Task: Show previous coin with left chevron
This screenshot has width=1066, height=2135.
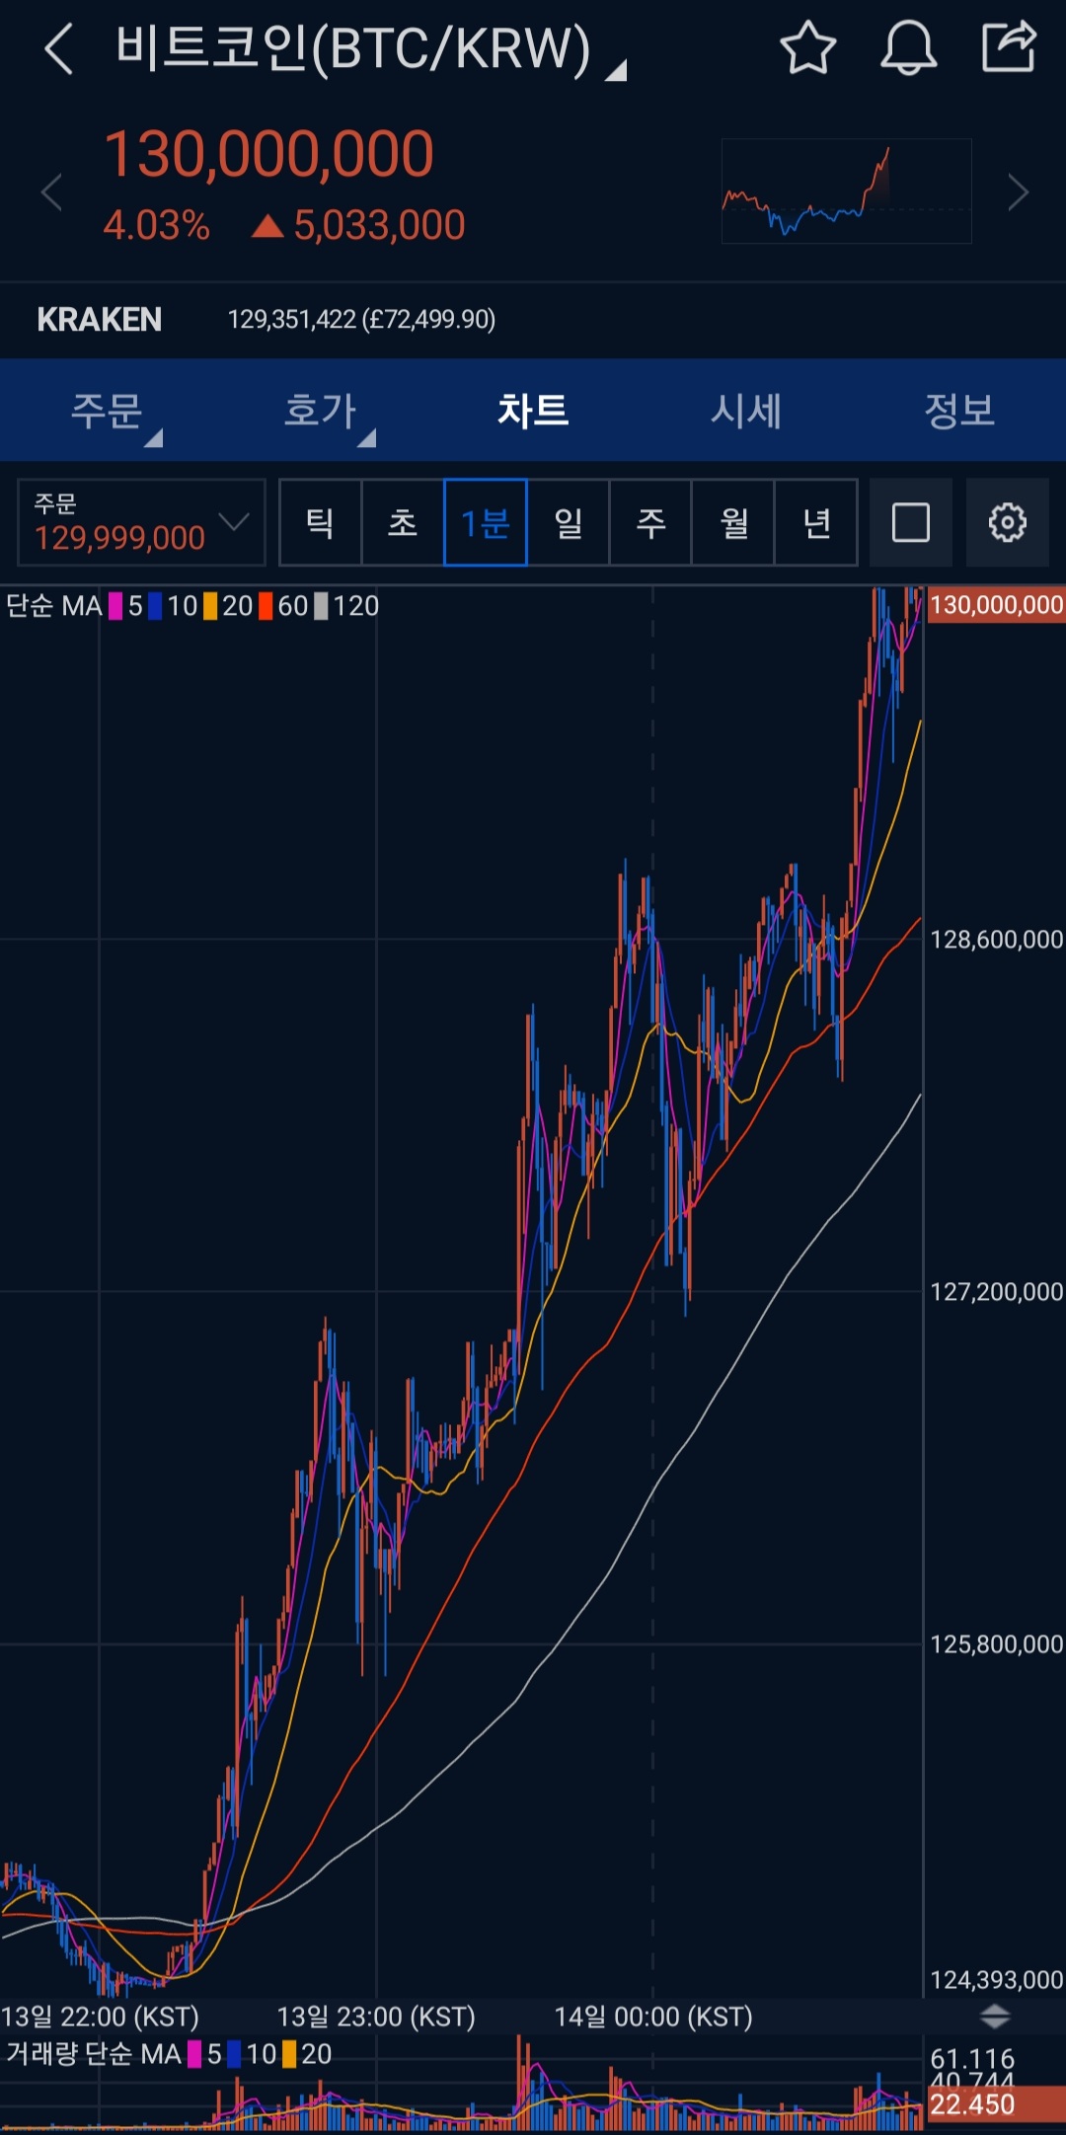Action: click(52, 191)
